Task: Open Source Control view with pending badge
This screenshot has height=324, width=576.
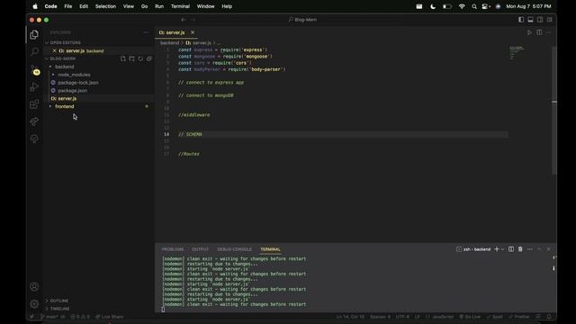Action: click(x=34, y=70)
